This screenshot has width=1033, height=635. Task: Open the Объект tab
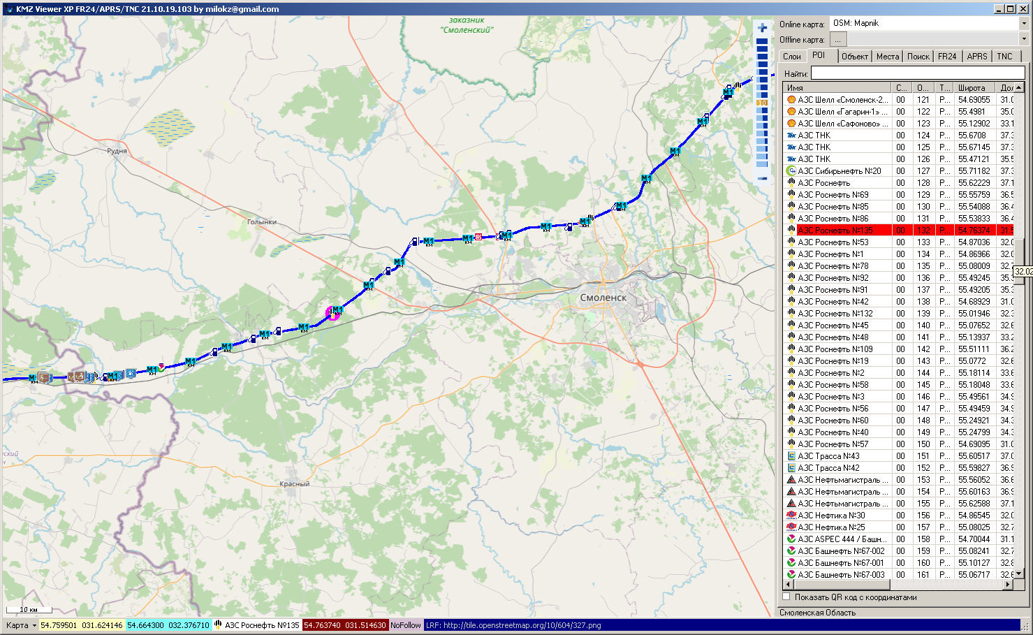coord(855,57)
